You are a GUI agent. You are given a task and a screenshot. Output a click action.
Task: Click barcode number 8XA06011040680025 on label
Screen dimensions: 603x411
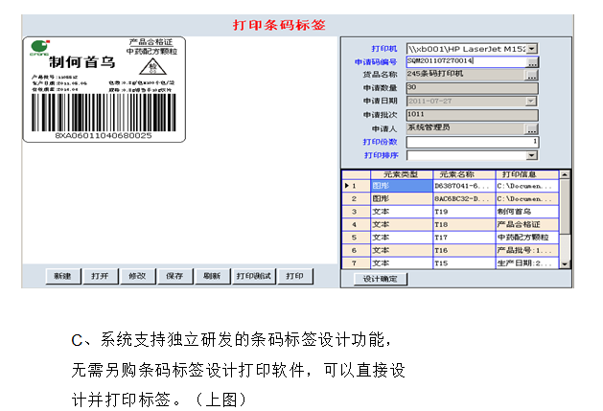coord(104,136)
